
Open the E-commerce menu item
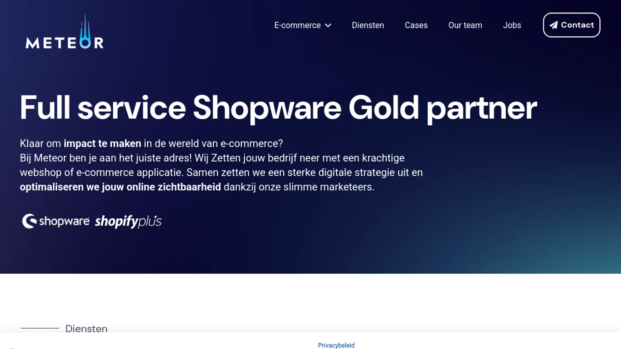(x=298, y=25)
